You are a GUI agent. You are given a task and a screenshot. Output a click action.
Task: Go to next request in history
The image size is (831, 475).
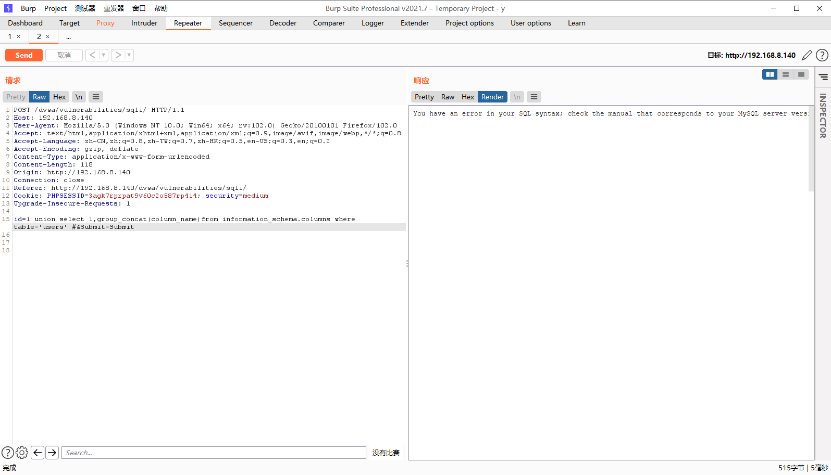pos(118,55)
